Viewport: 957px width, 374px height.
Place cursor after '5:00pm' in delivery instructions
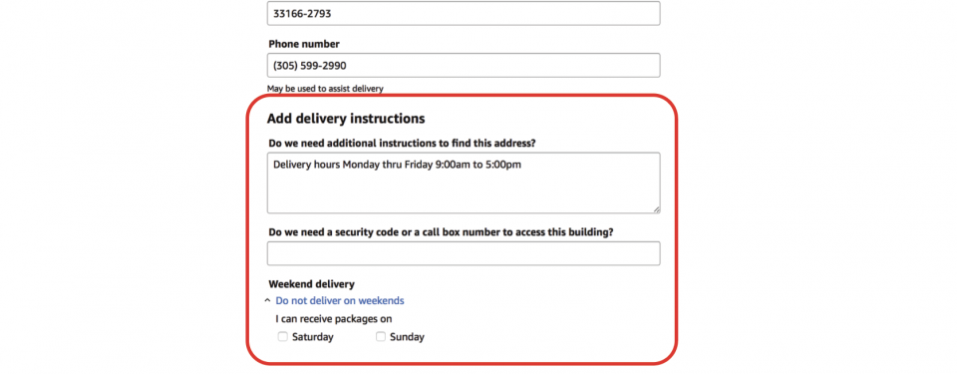point(522,165)
